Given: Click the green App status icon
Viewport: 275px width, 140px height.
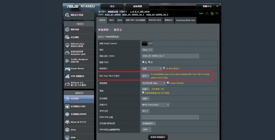Looking at the screenshot, I should point(201,13).
